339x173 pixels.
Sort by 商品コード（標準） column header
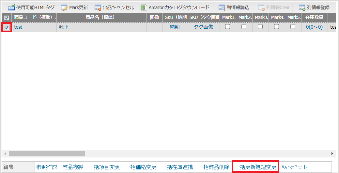34,18
